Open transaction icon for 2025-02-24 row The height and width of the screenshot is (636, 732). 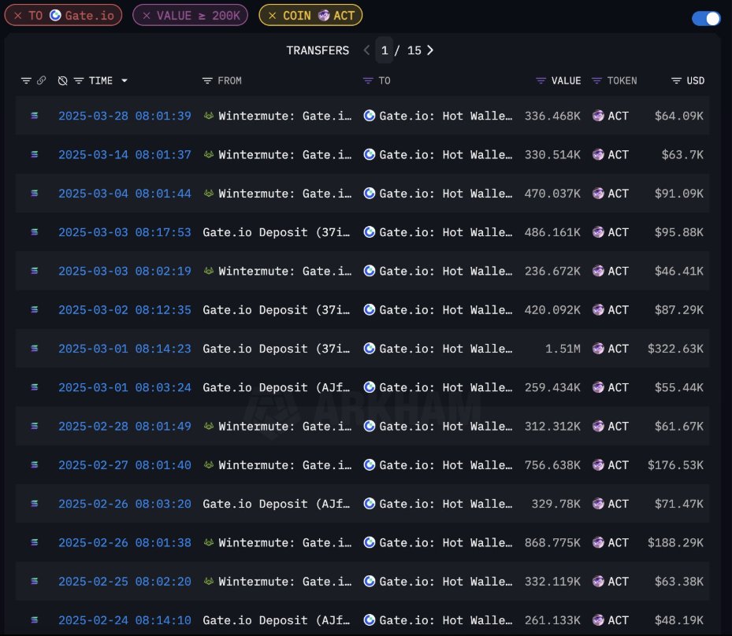pos(34,619)
